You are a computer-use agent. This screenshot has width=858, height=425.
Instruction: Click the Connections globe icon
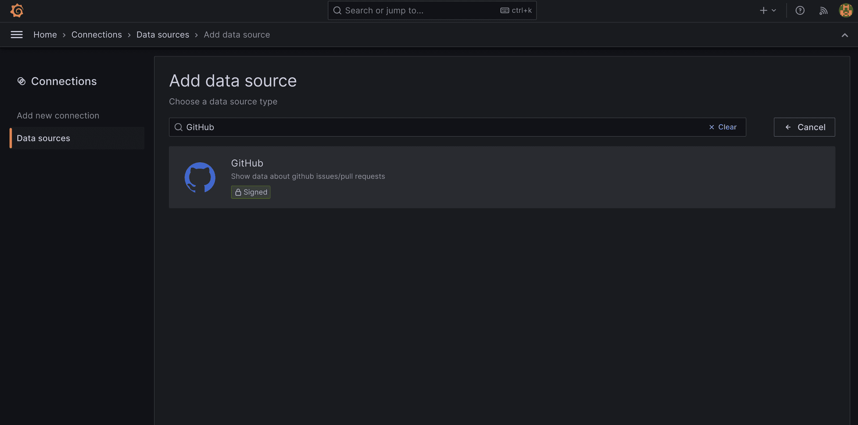pos(21,81)
